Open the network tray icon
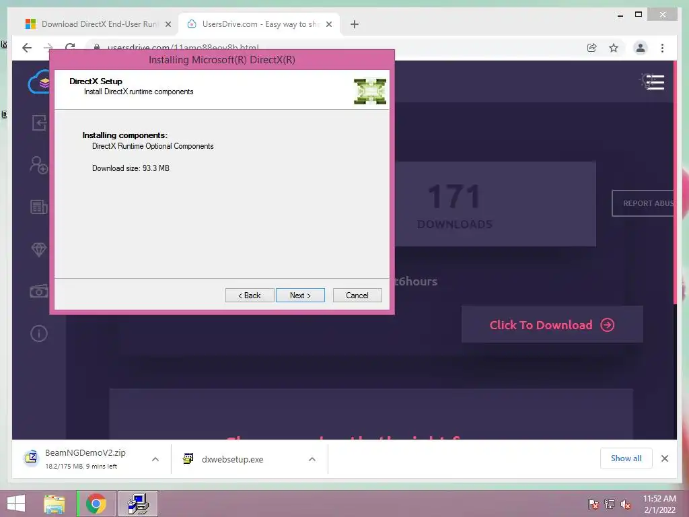The image size is (689, 517). [x=610, y=504]
